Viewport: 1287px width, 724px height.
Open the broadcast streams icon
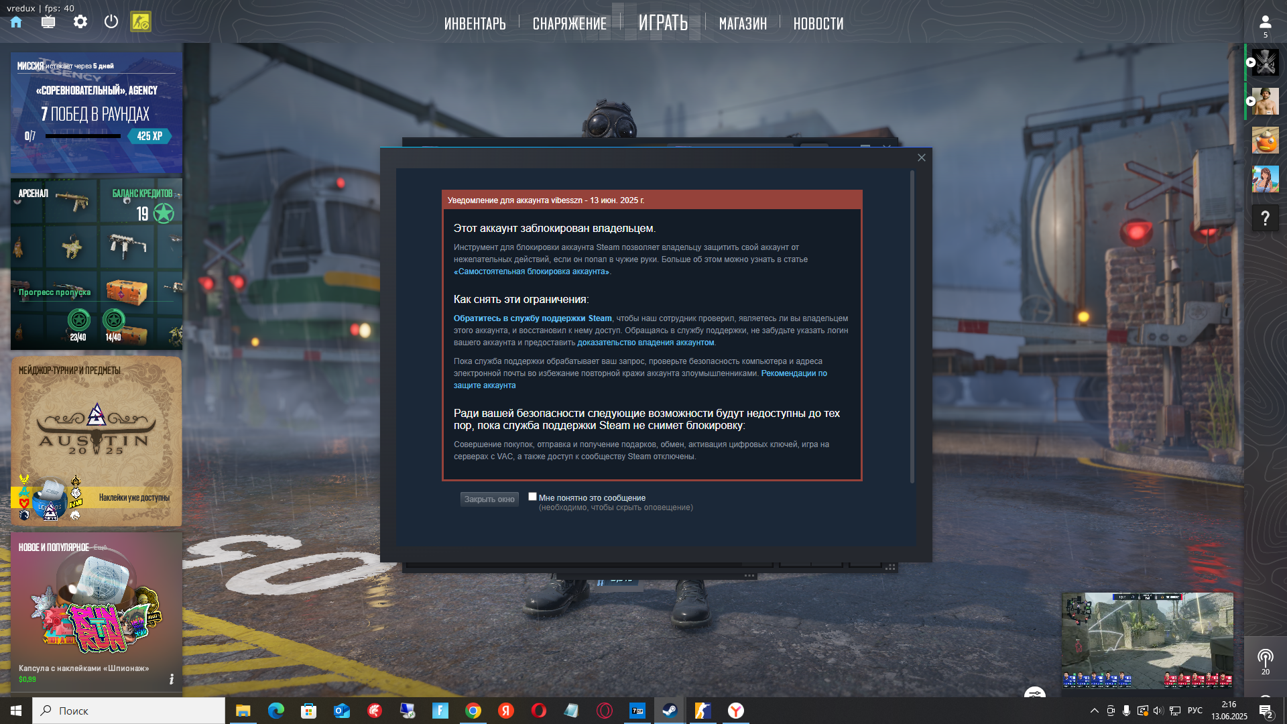point(1266,657)
